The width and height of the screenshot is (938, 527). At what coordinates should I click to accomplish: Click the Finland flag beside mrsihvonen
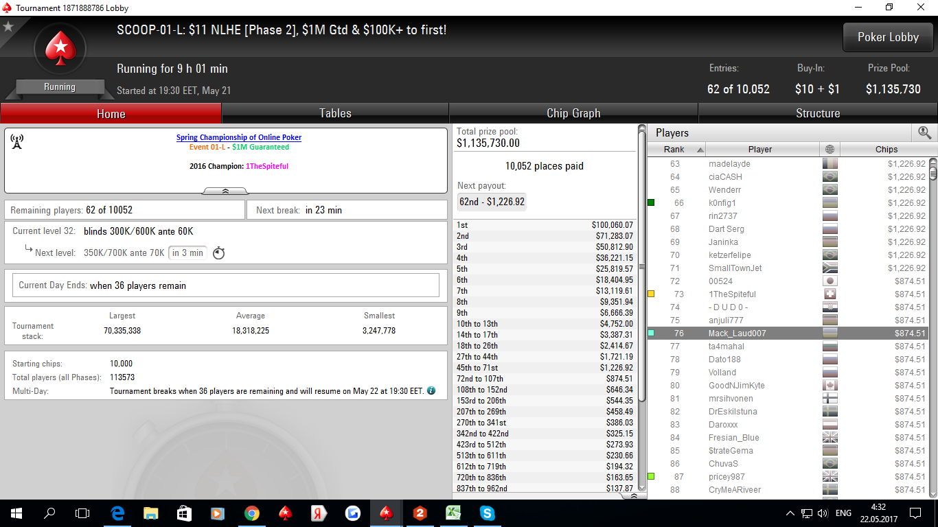pos(830,399)
